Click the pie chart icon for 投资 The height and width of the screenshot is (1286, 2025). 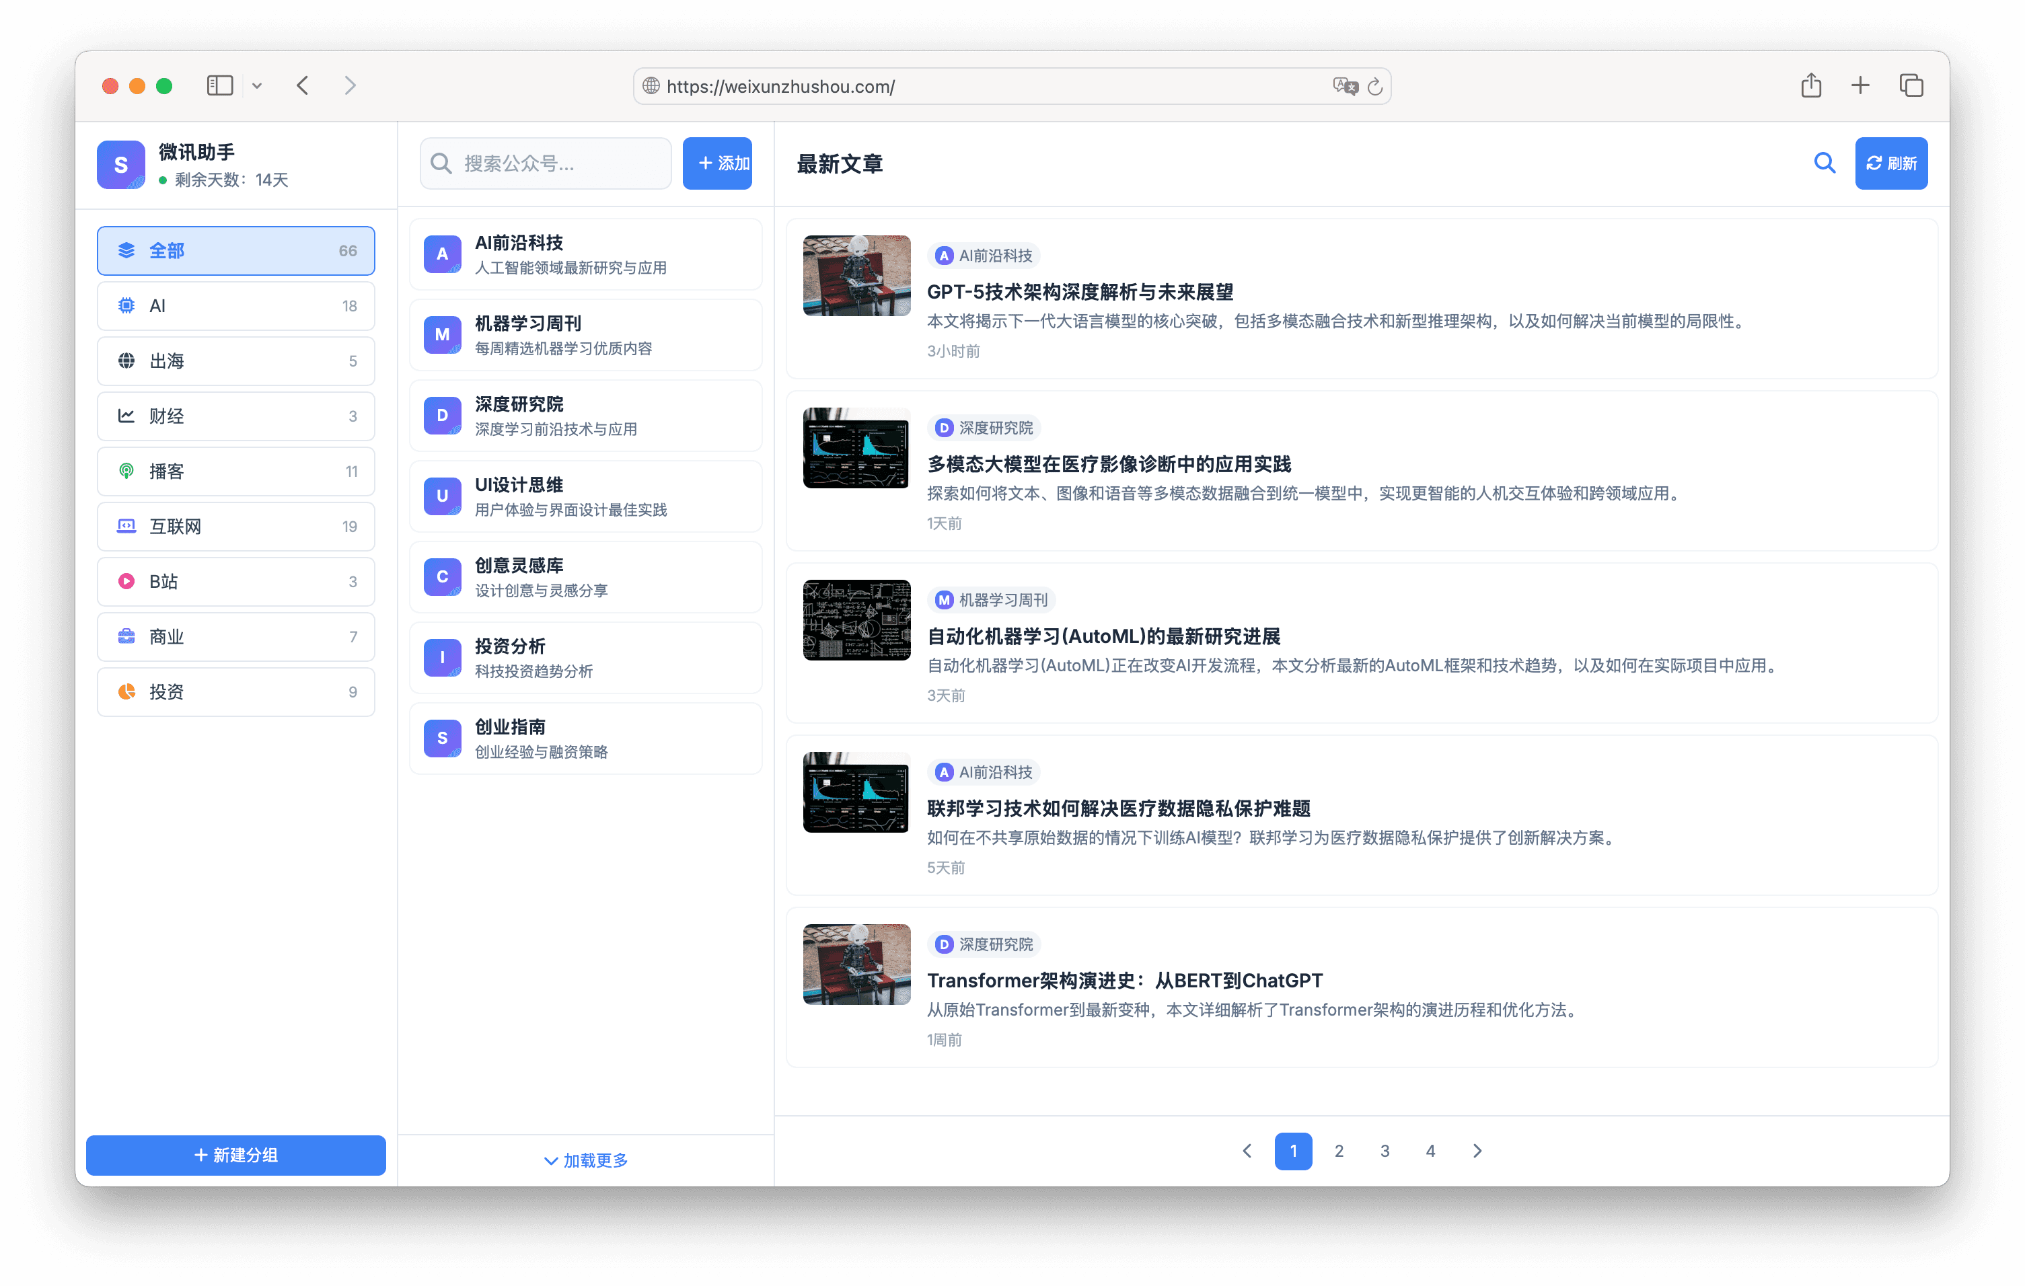click(126, 691)
